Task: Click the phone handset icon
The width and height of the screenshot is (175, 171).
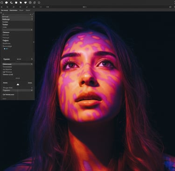Action: coord(11,2)
